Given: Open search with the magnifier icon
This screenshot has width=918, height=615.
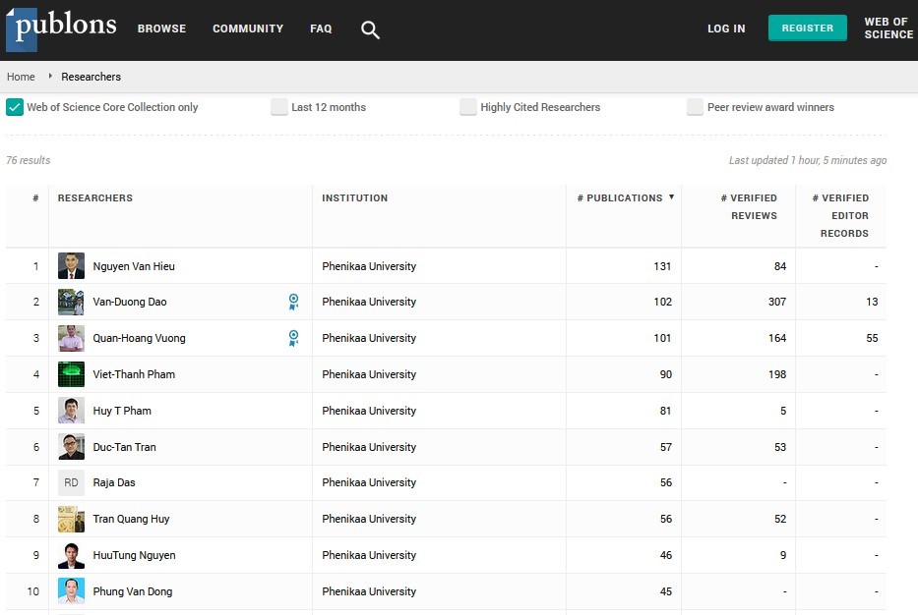Looking at the screenshot, I should 370,29.
